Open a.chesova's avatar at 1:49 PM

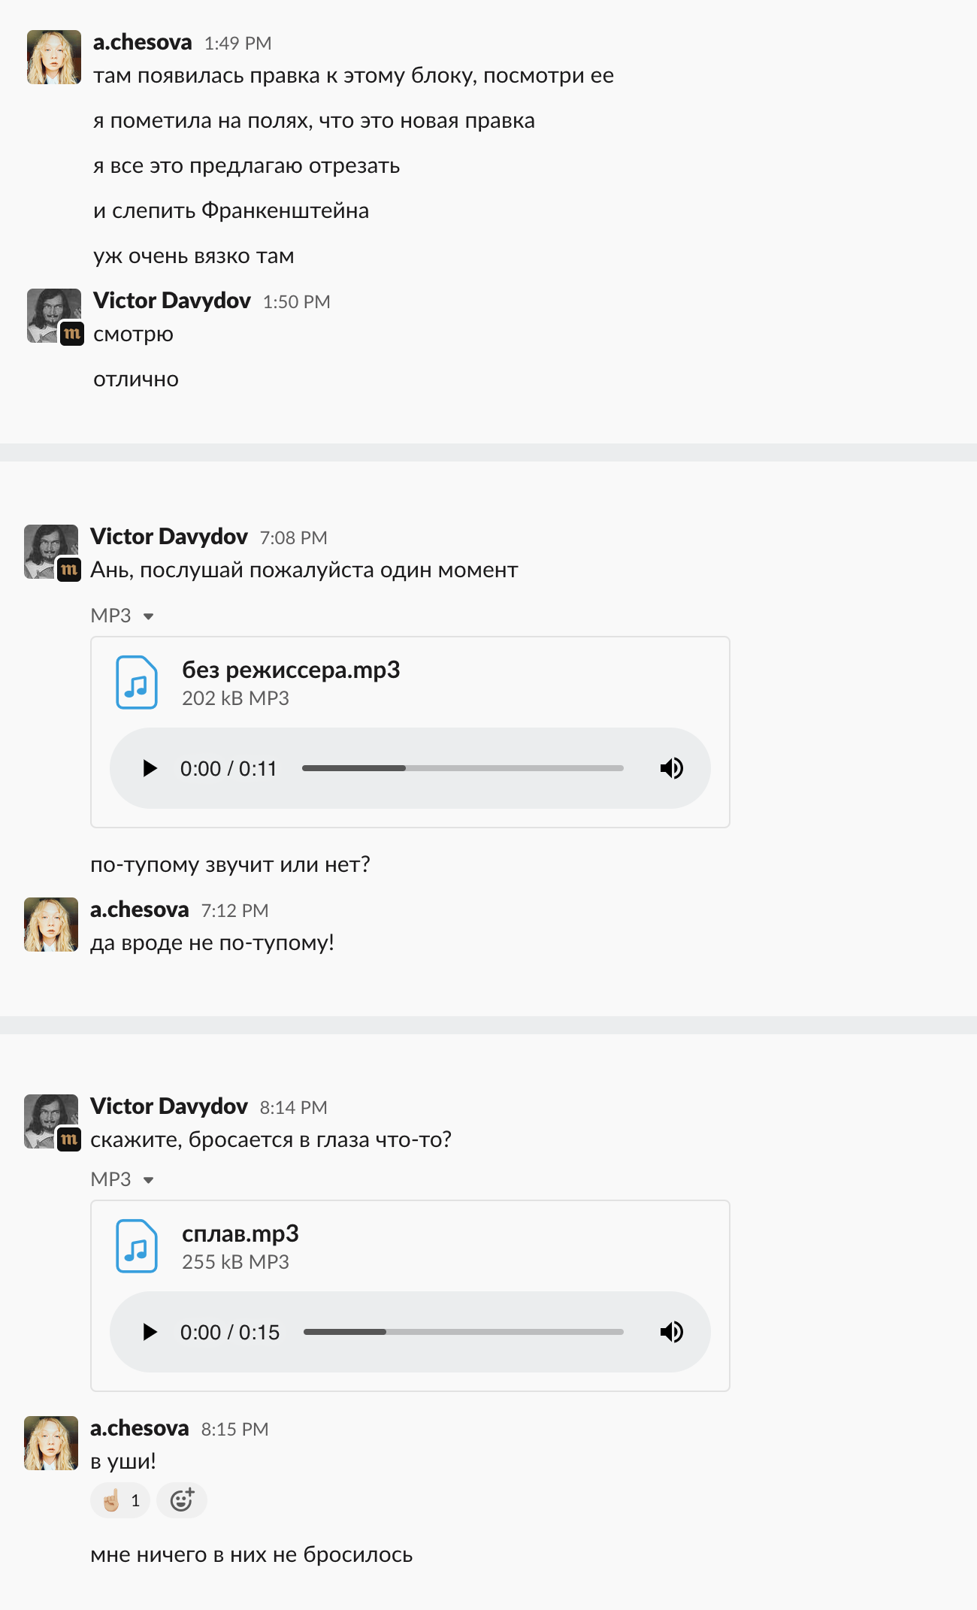coord(53,57)
